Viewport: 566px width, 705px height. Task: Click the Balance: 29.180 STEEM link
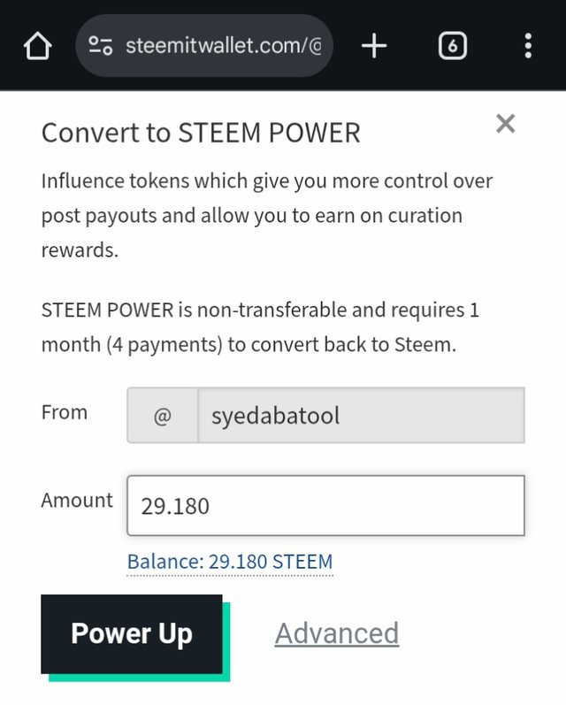(x=230, y=562)
